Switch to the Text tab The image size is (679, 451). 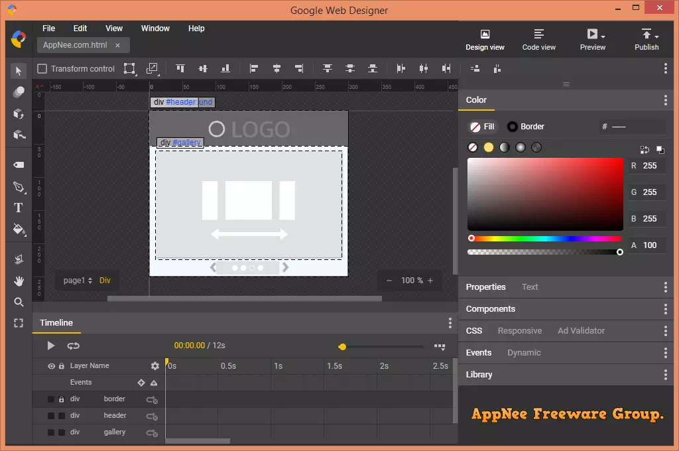click(x=530, y=287)
